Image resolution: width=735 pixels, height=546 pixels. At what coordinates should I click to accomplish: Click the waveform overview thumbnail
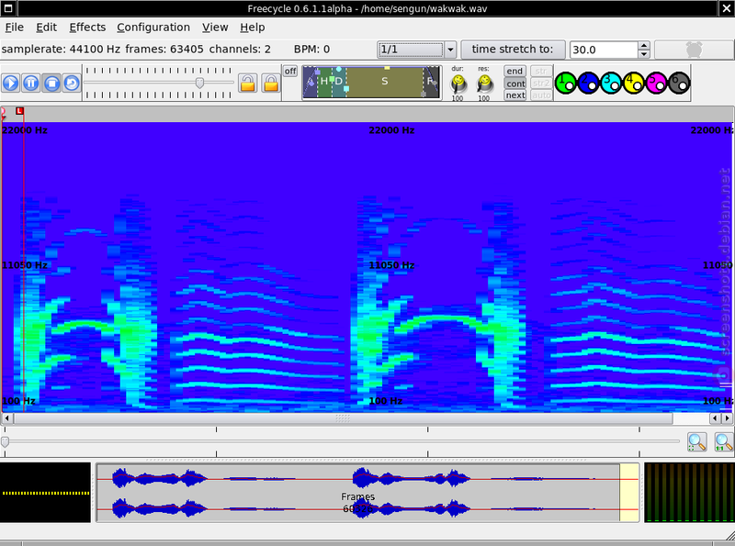click(x=367, y=492)
